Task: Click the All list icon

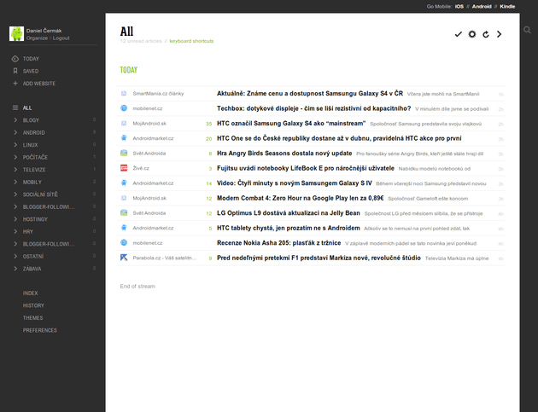Action: coord(15,108)
